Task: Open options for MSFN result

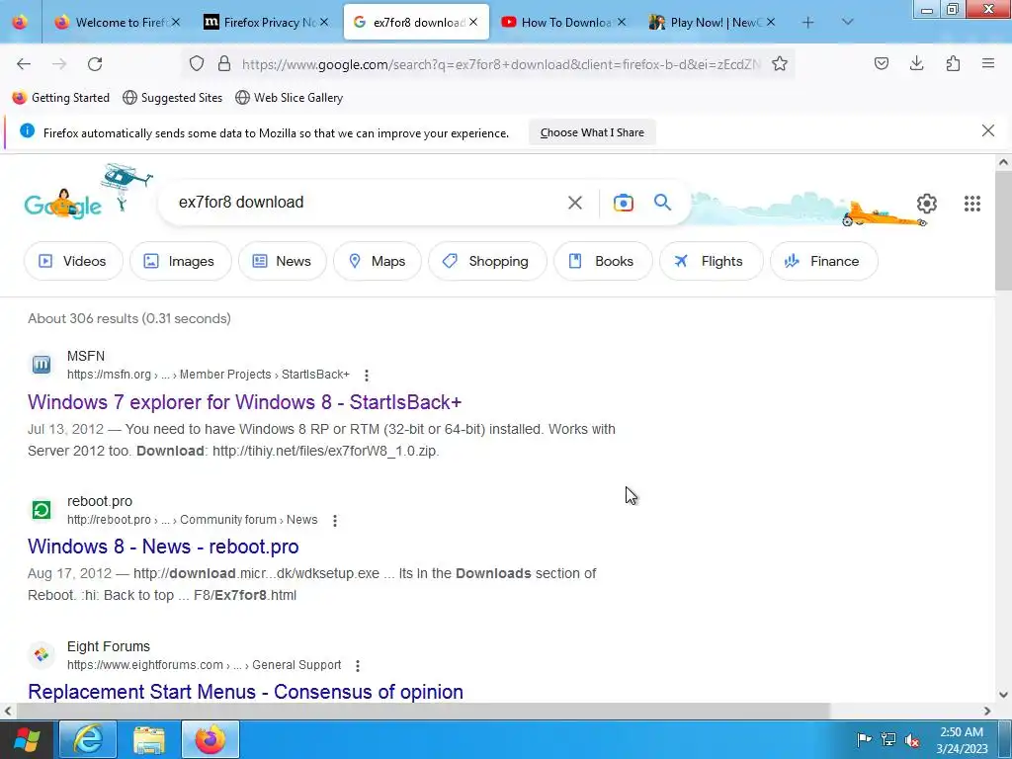Action: [x=367, y=375]
